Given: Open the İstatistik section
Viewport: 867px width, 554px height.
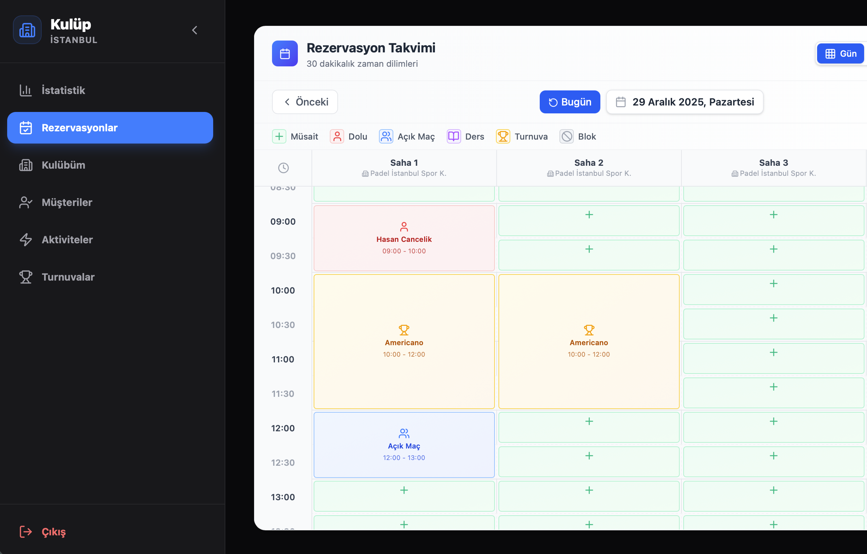Looking at the screenshot, I should [x=63, y=90].
